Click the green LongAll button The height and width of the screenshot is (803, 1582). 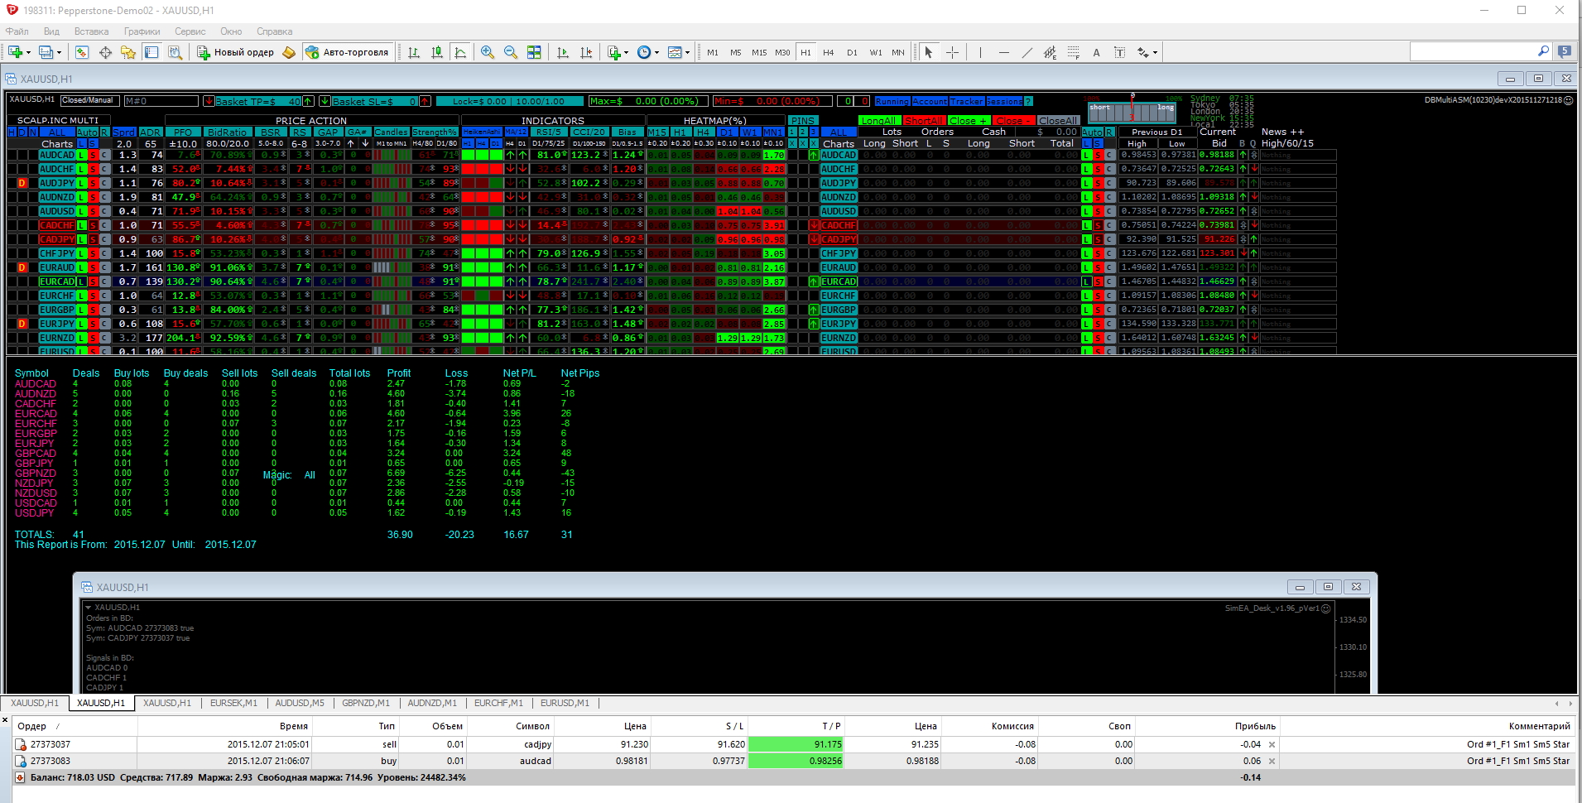click(878, 121)
